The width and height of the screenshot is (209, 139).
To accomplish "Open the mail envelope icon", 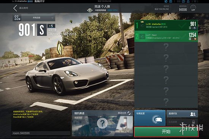I will tap(179, 2).
